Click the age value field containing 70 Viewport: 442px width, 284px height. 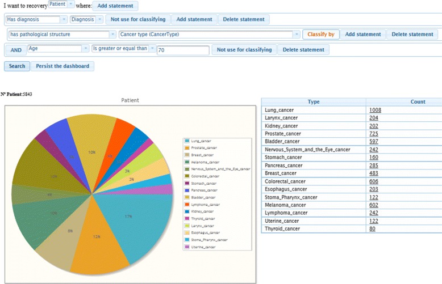click(x=183, y=50)
